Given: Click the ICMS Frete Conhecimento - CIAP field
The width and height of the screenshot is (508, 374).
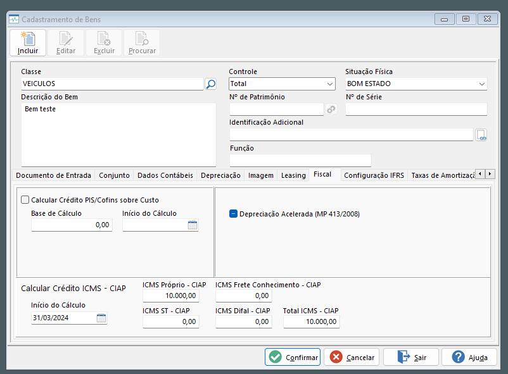Looking at the screenshot, I should [244, 296].
